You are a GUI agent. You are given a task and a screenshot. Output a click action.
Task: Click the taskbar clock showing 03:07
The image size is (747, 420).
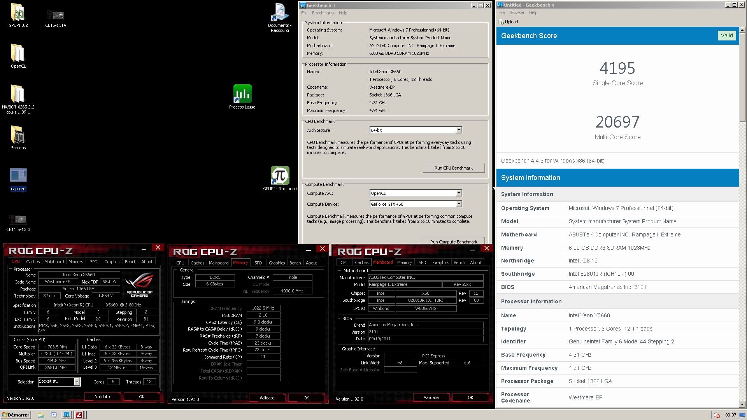[x=731, y=415]
